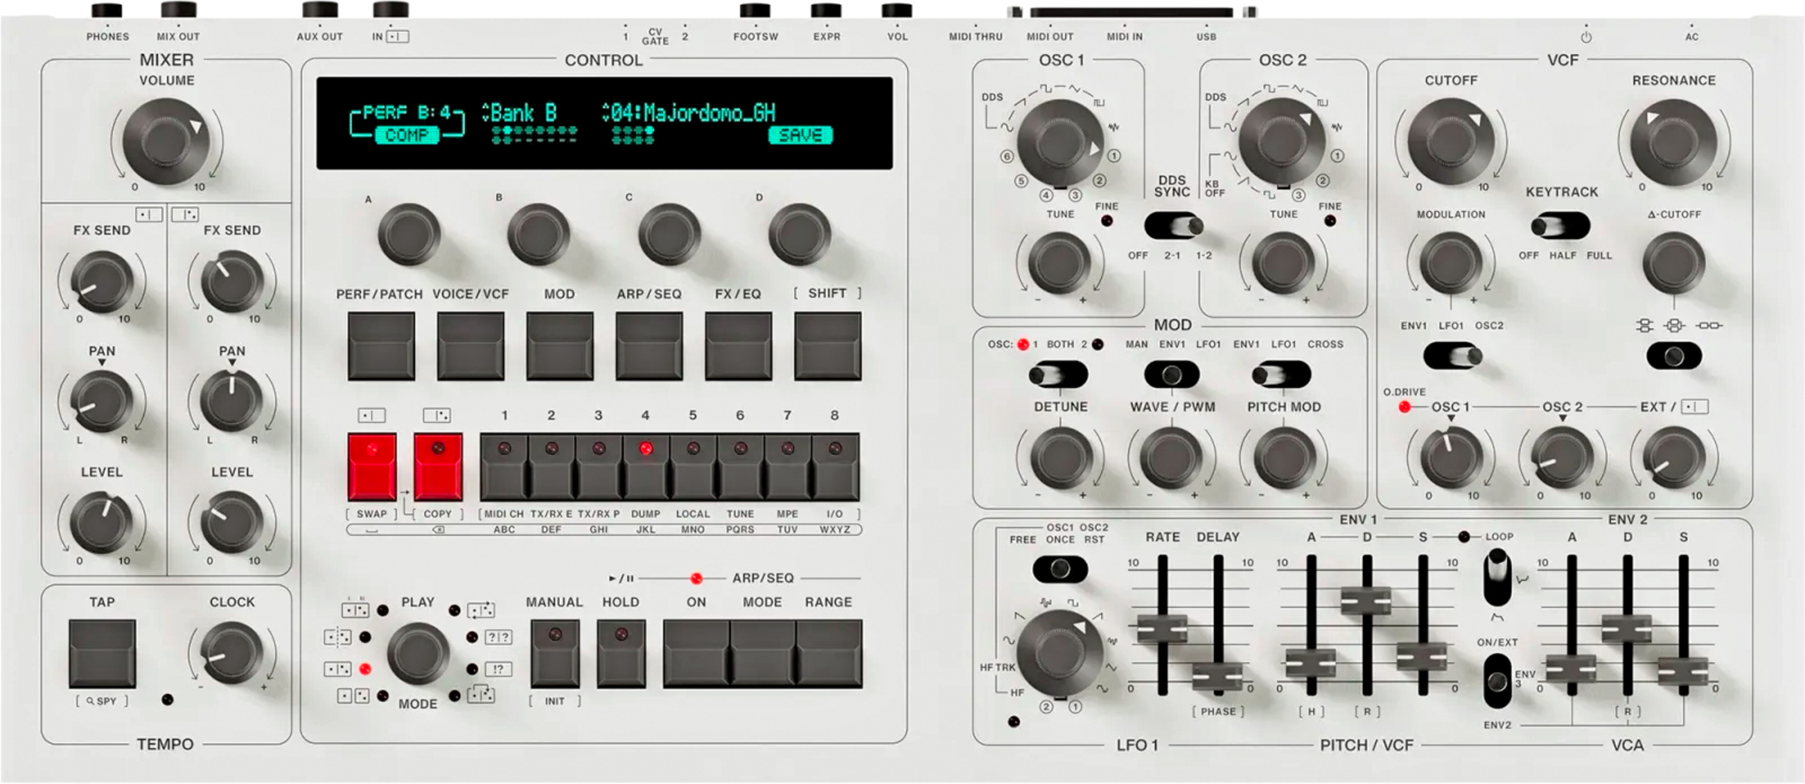1805x784 pixels.
Task: Toggle the HOLD button
Action: click(x=621, y=653)
